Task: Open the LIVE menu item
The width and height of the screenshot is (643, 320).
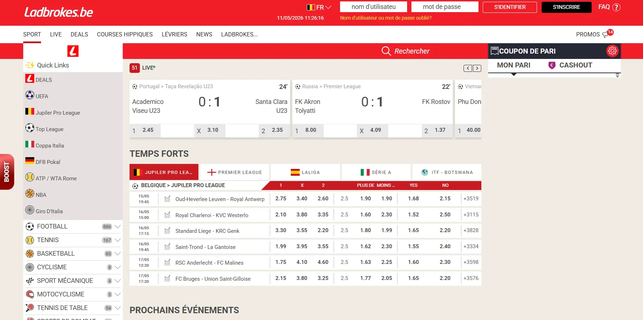Action: click(x=56, y=34)
